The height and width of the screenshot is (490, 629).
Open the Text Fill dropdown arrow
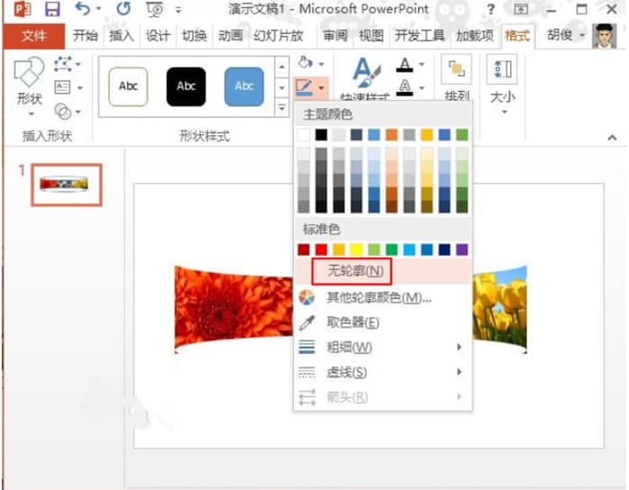click(422, 65)
